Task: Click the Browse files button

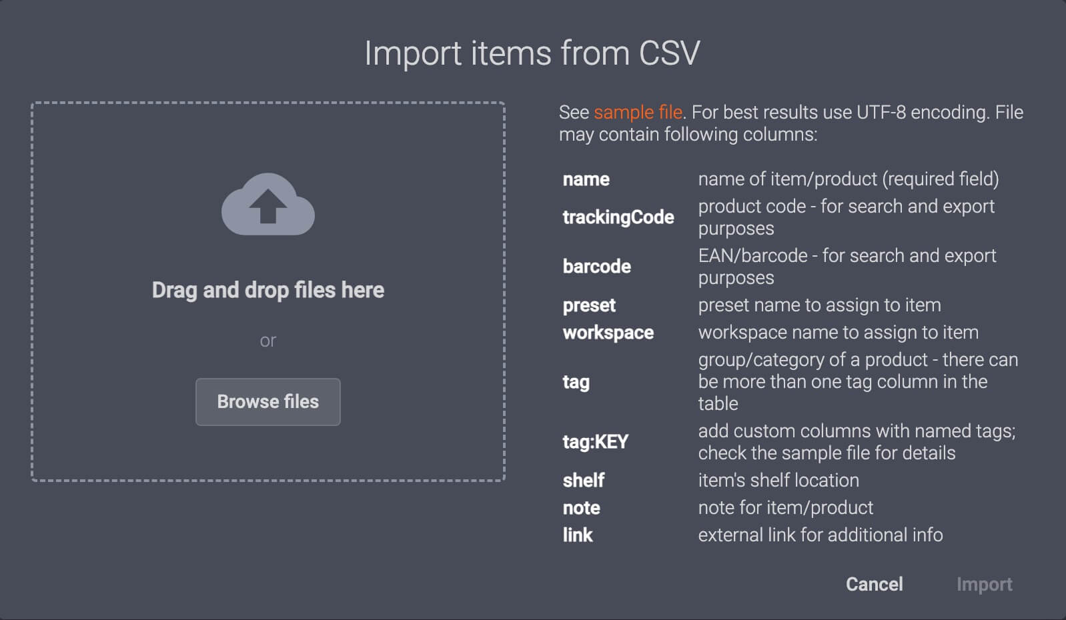Action: click(268, 401)
